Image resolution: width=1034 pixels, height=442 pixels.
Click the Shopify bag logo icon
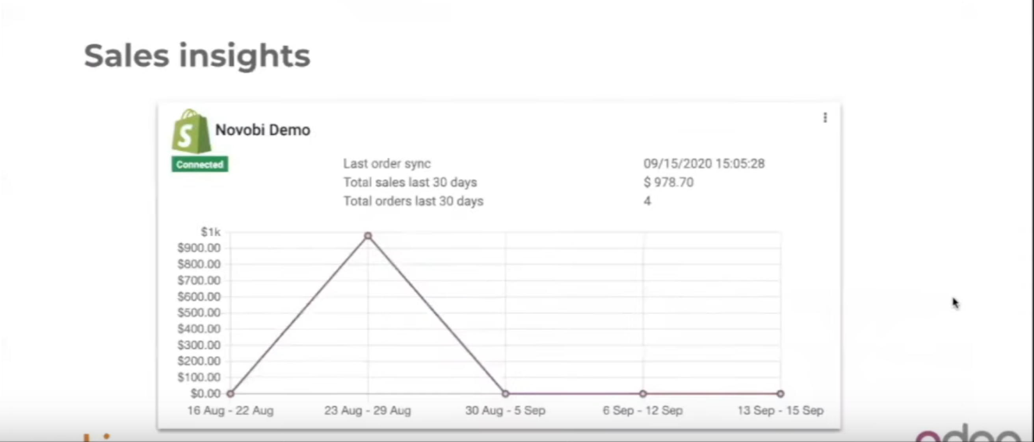[x=191, y=132]
